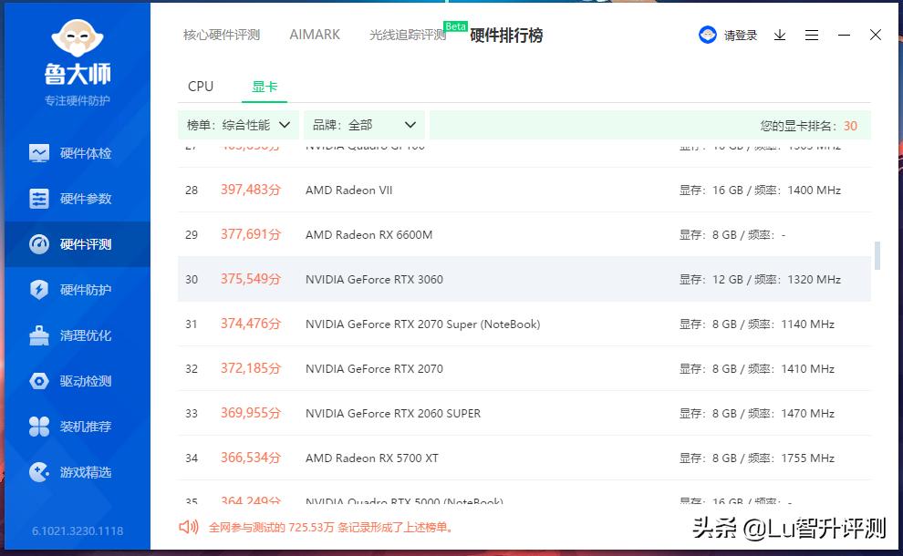Open the hamburger menu at top right

pos(812,35)
